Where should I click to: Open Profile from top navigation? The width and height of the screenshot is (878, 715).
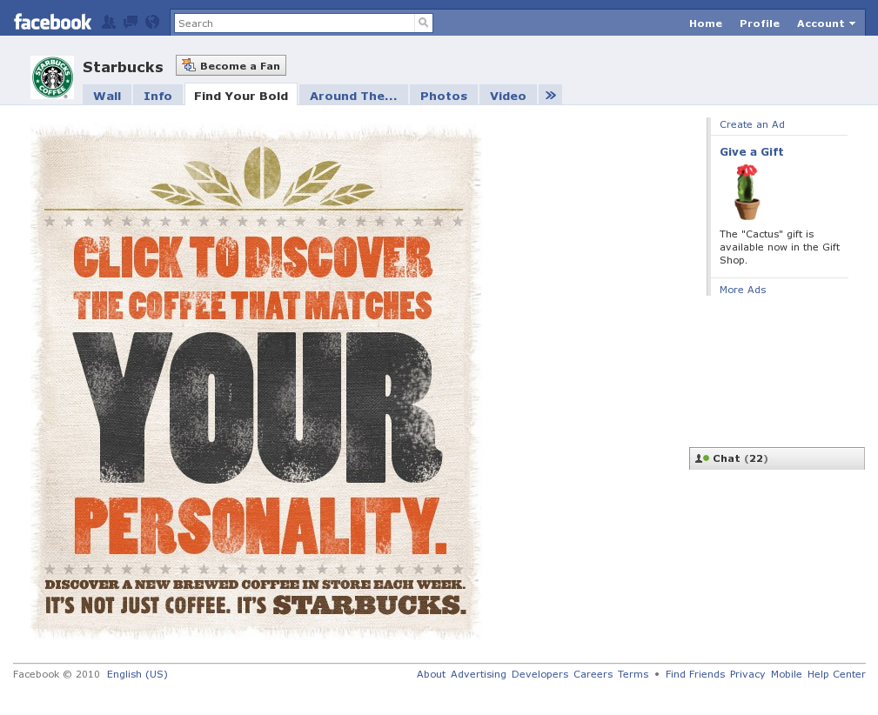coord(760,23)
